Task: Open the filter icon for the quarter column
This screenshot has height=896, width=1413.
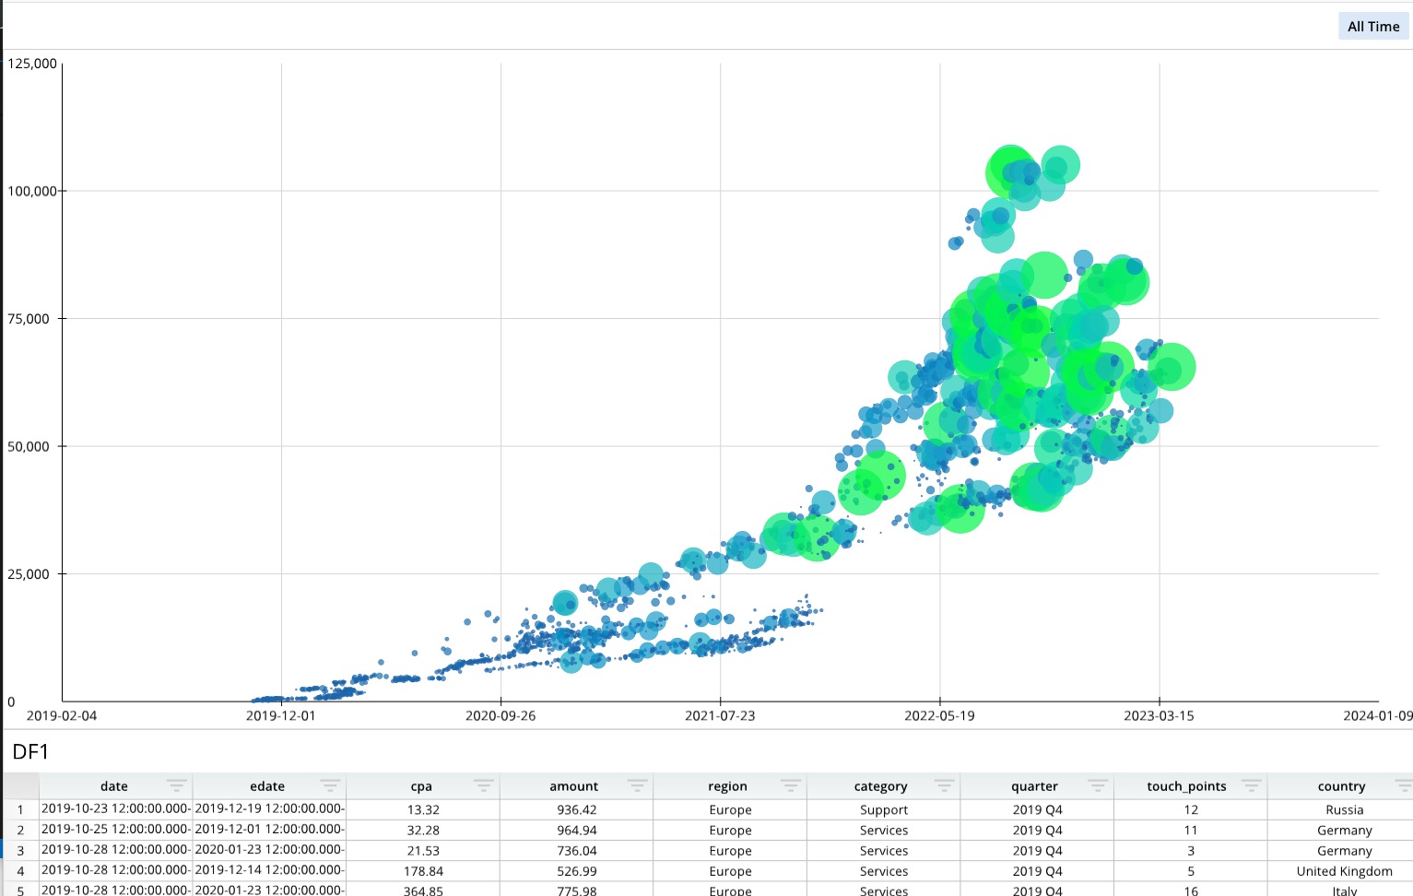Action: [x=1098, y=785]
